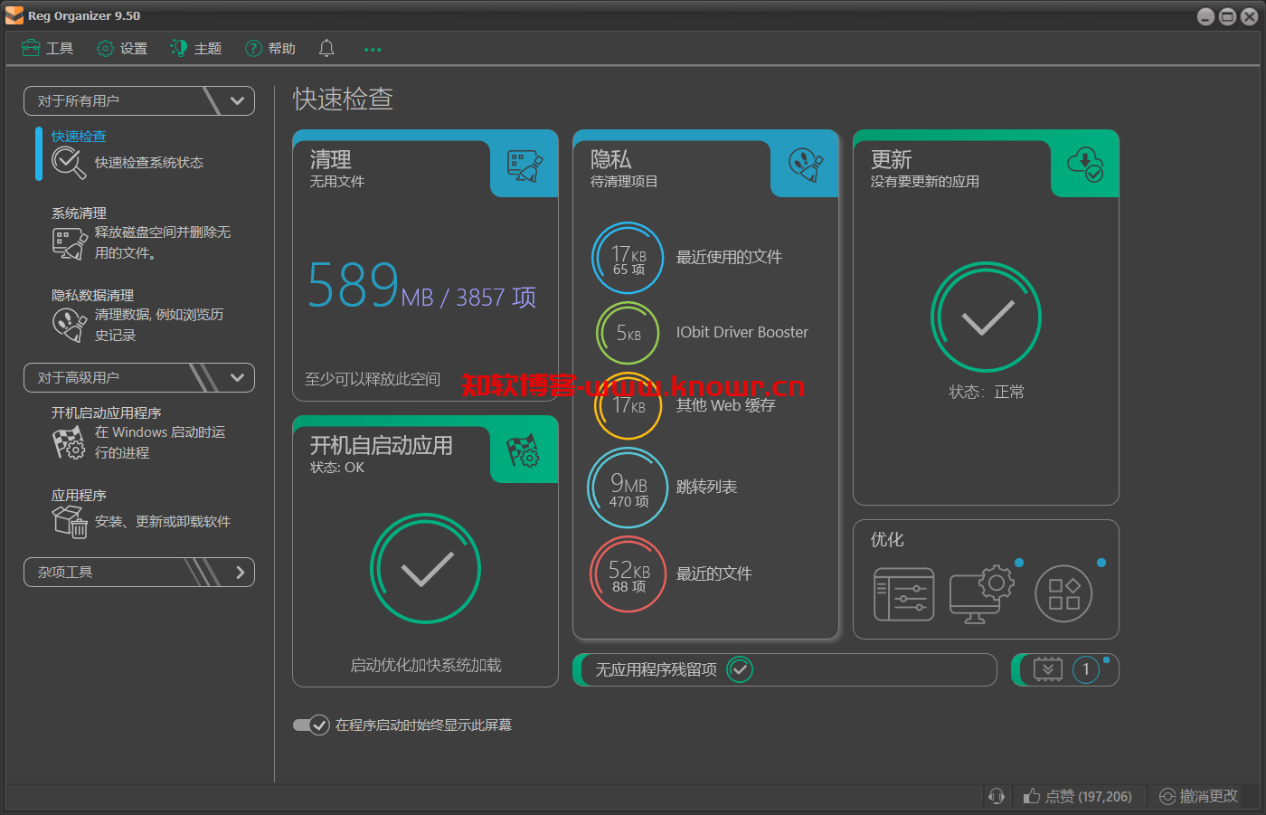Click the 清理 card broom icon

click(524, 166)
